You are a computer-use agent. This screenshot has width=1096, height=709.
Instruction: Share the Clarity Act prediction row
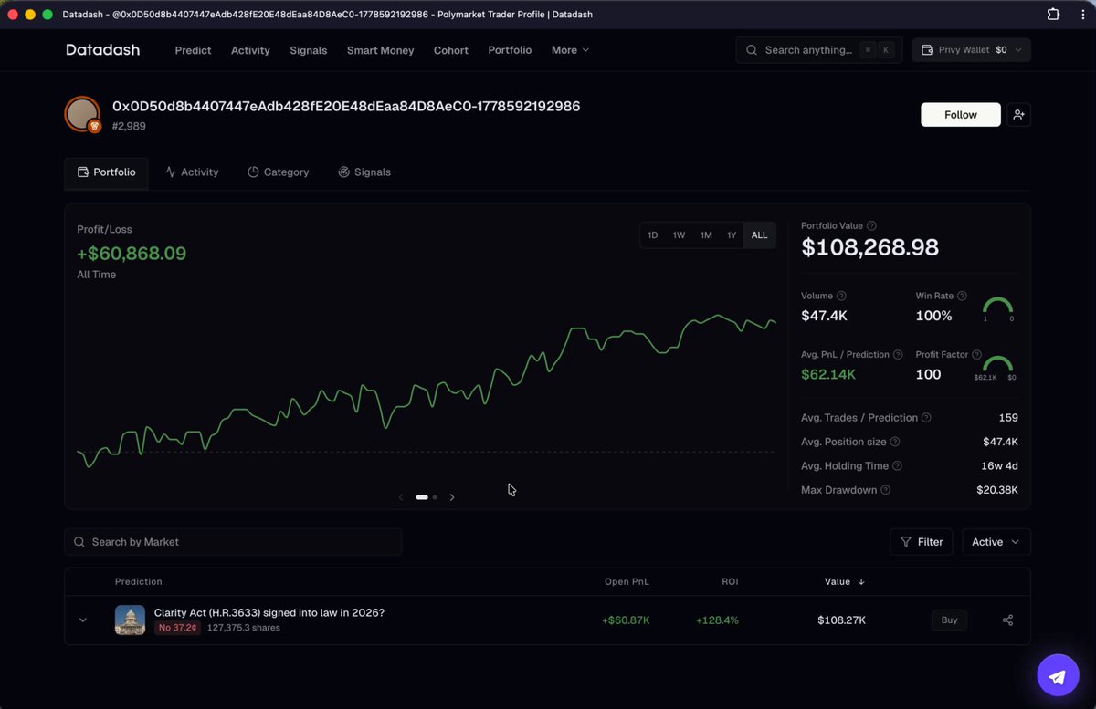coord(1007,620)
